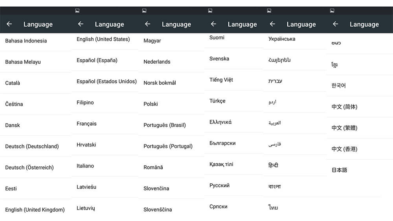Select Tiếng Việt language
Screen dimensions: 393x221
coord(234,80)
